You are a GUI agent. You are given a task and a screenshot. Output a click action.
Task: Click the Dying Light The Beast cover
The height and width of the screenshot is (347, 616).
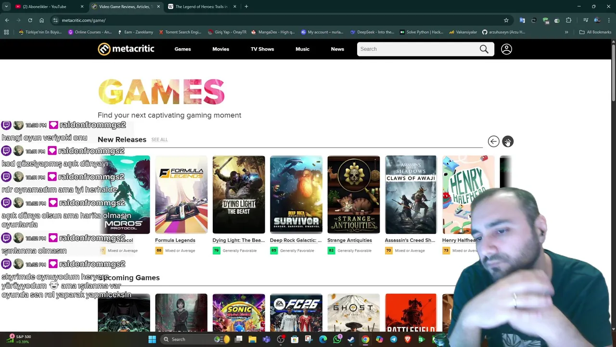pos(239,195)
